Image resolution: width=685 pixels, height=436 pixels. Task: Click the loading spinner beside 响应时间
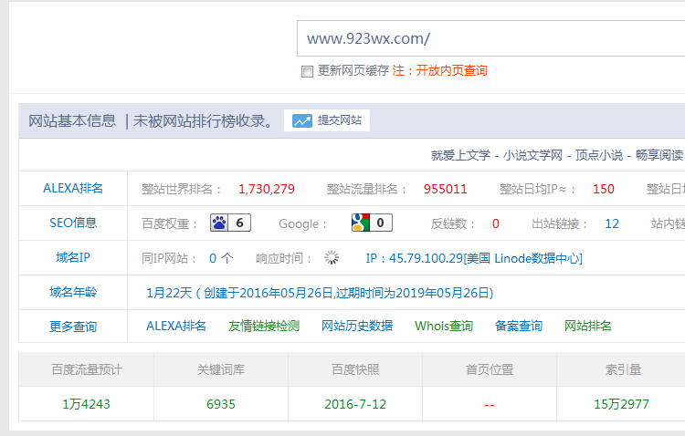tap(332, 258)
